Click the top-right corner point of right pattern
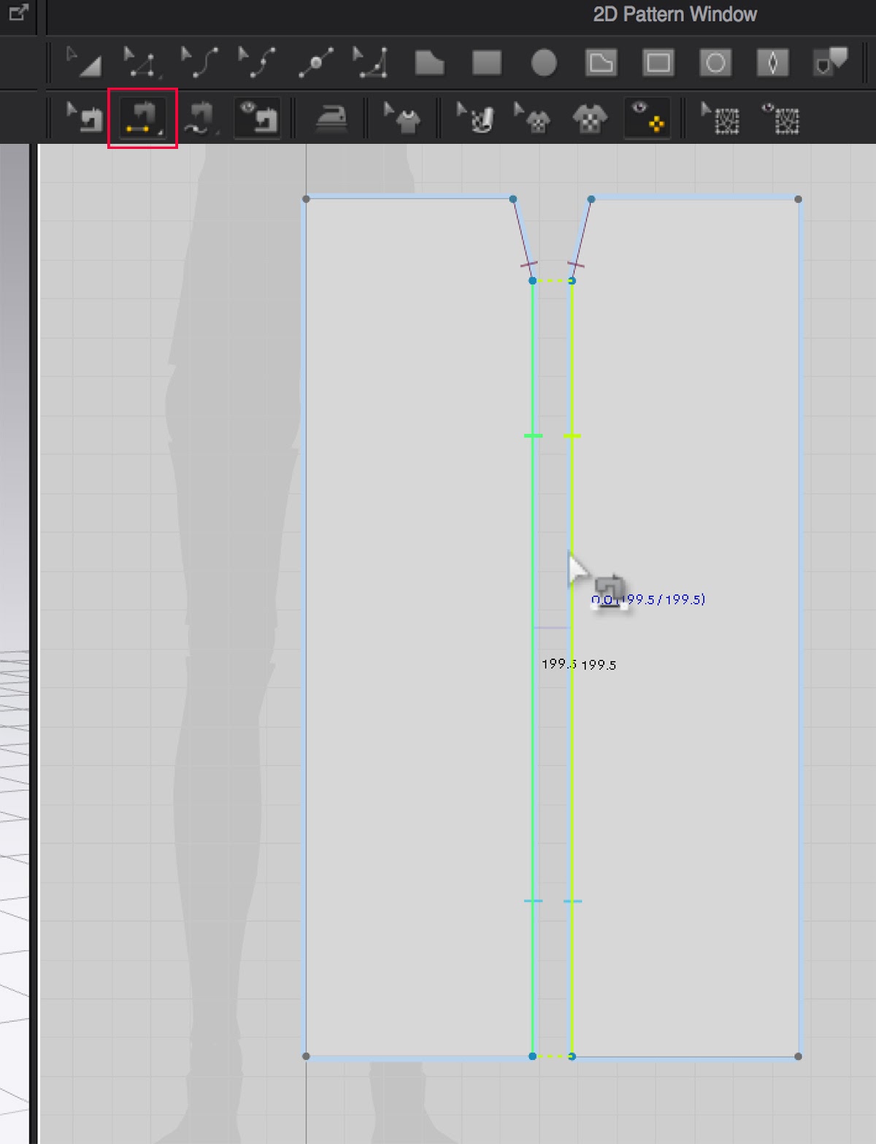 [x=798, y=199]
